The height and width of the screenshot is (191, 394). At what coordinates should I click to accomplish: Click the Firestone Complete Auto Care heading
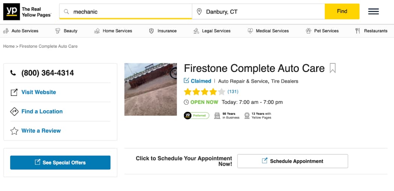254,68
